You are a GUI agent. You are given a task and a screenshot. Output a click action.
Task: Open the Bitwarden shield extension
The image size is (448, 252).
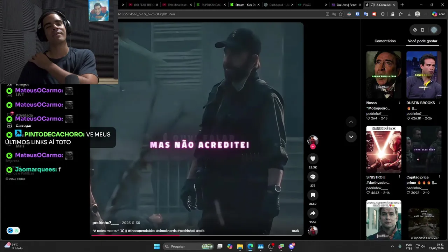click(x=357, y=14)
